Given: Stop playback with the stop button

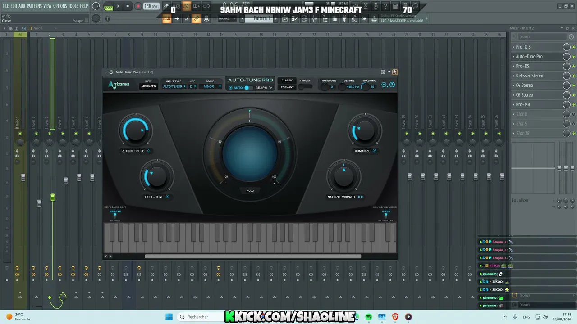Looking at the screenshot, I should click(128, 6).
